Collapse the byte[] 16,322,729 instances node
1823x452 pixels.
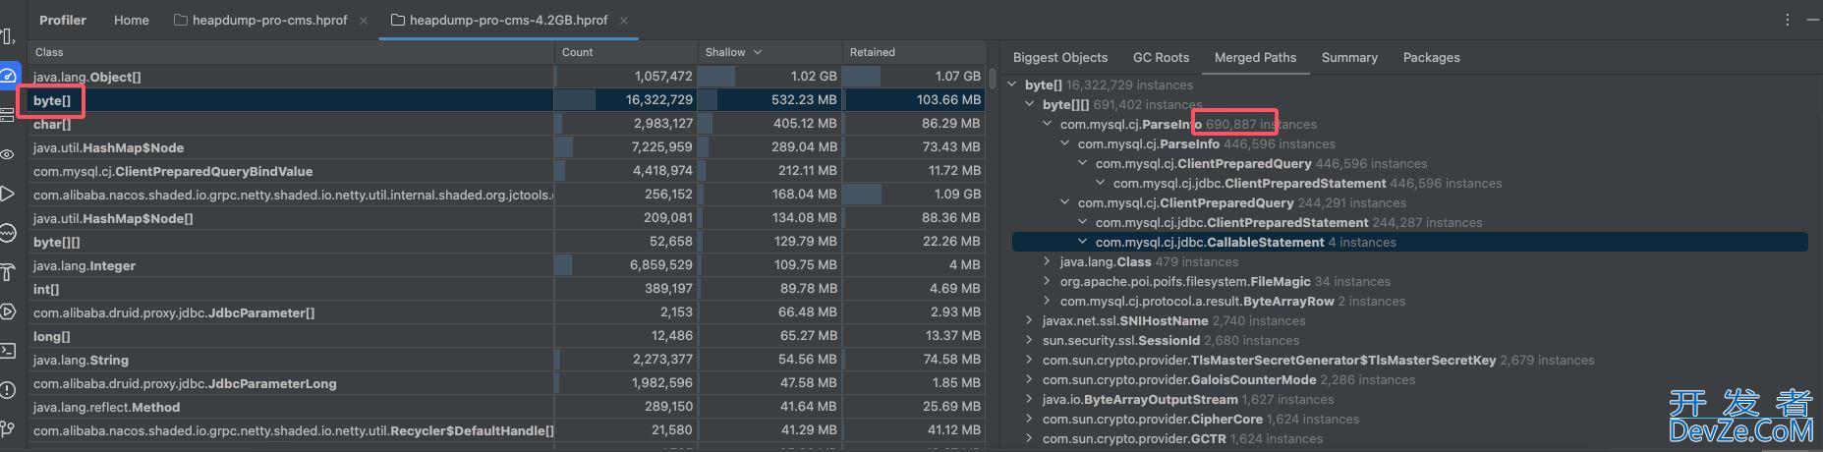[1013, 85]
